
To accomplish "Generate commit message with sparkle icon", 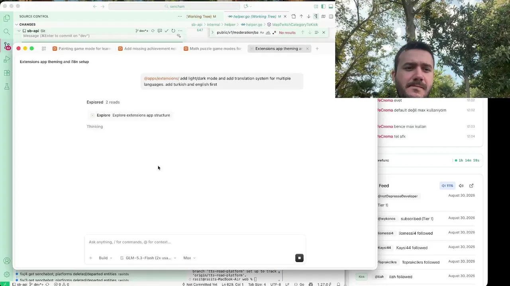I will click(x=178, y=36).
